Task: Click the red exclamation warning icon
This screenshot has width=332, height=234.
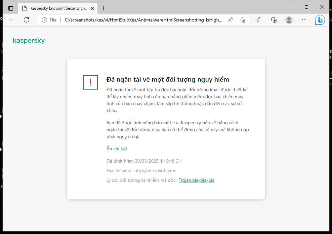Action: (x=90, y=82)
